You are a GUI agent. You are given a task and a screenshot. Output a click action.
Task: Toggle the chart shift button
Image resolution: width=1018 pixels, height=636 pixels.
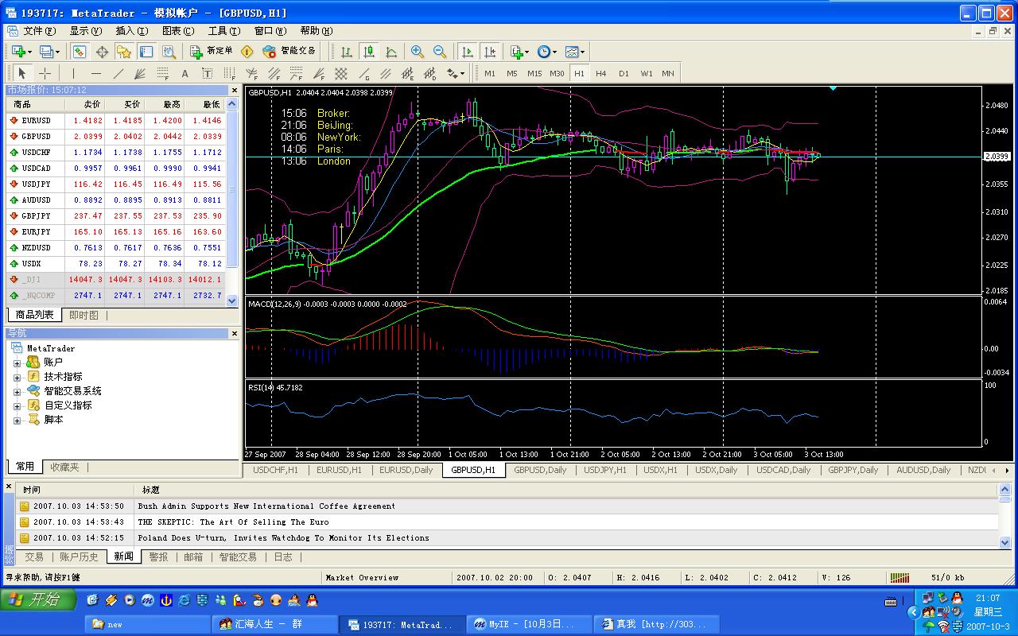pos(490,52)
